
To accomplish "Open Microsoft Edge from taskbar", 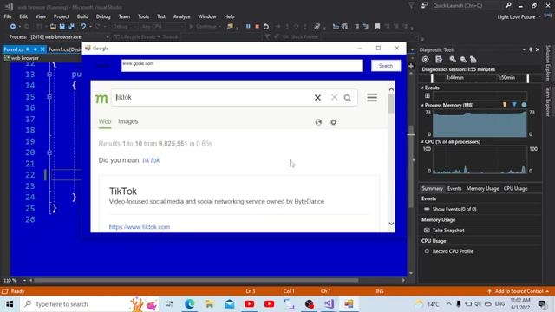I will tap(189, 304).
